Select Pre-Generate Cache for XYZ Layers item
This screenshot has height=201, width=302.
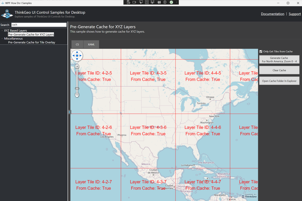31,34
